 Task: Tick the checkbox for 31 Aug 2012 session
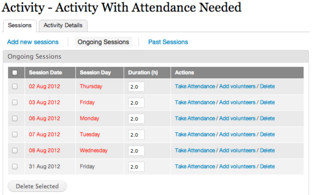pos(14,167)
